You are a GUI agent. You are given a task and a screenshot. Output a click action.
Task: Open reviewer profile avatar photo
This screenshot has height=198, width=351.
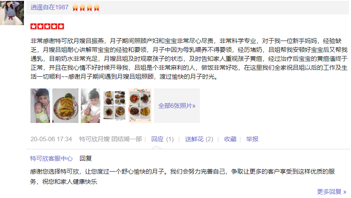tap(12, 13)
